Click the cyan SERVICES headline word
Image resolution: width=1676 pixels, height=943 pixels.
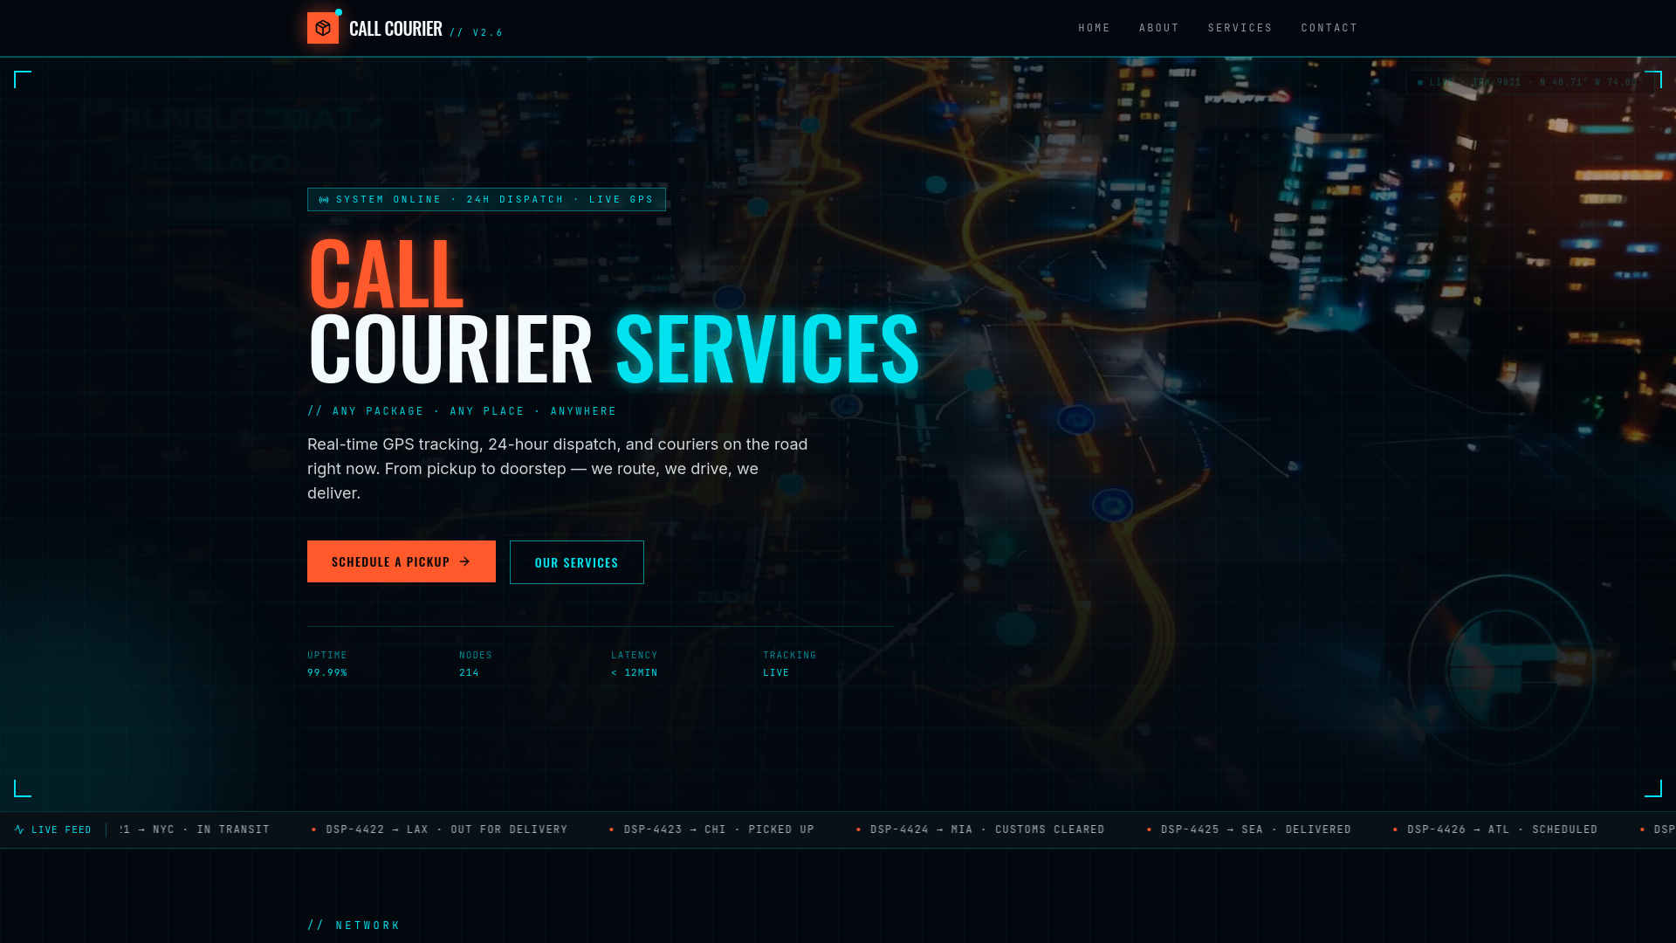[x=767, y=348]
